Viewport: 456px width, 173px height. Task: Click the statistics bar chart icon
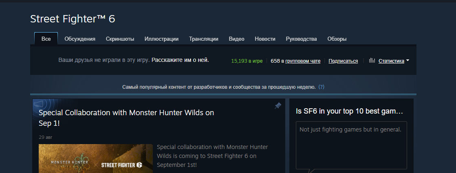372,60
